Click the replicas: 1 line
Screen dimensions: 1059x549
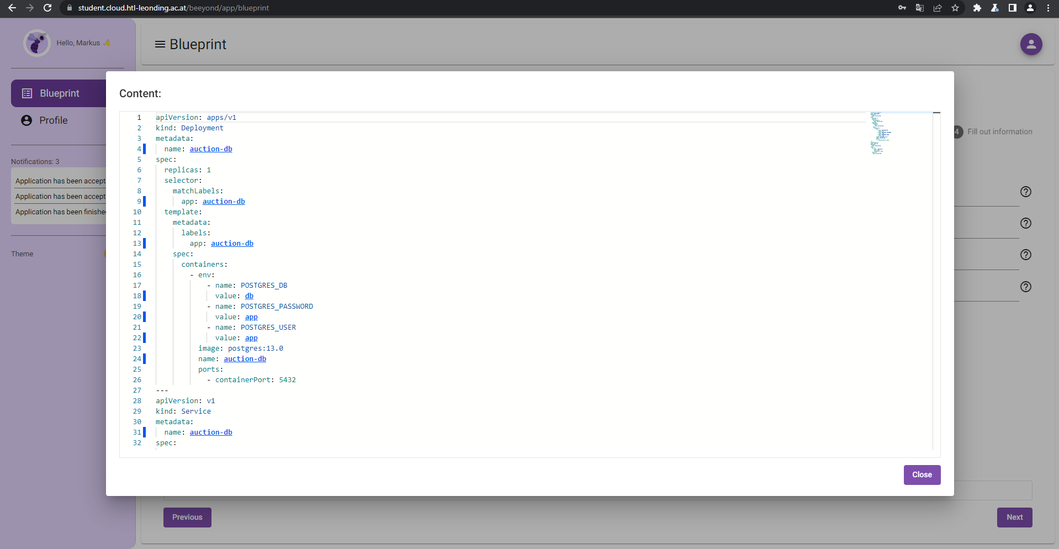(x=188, y=170)
